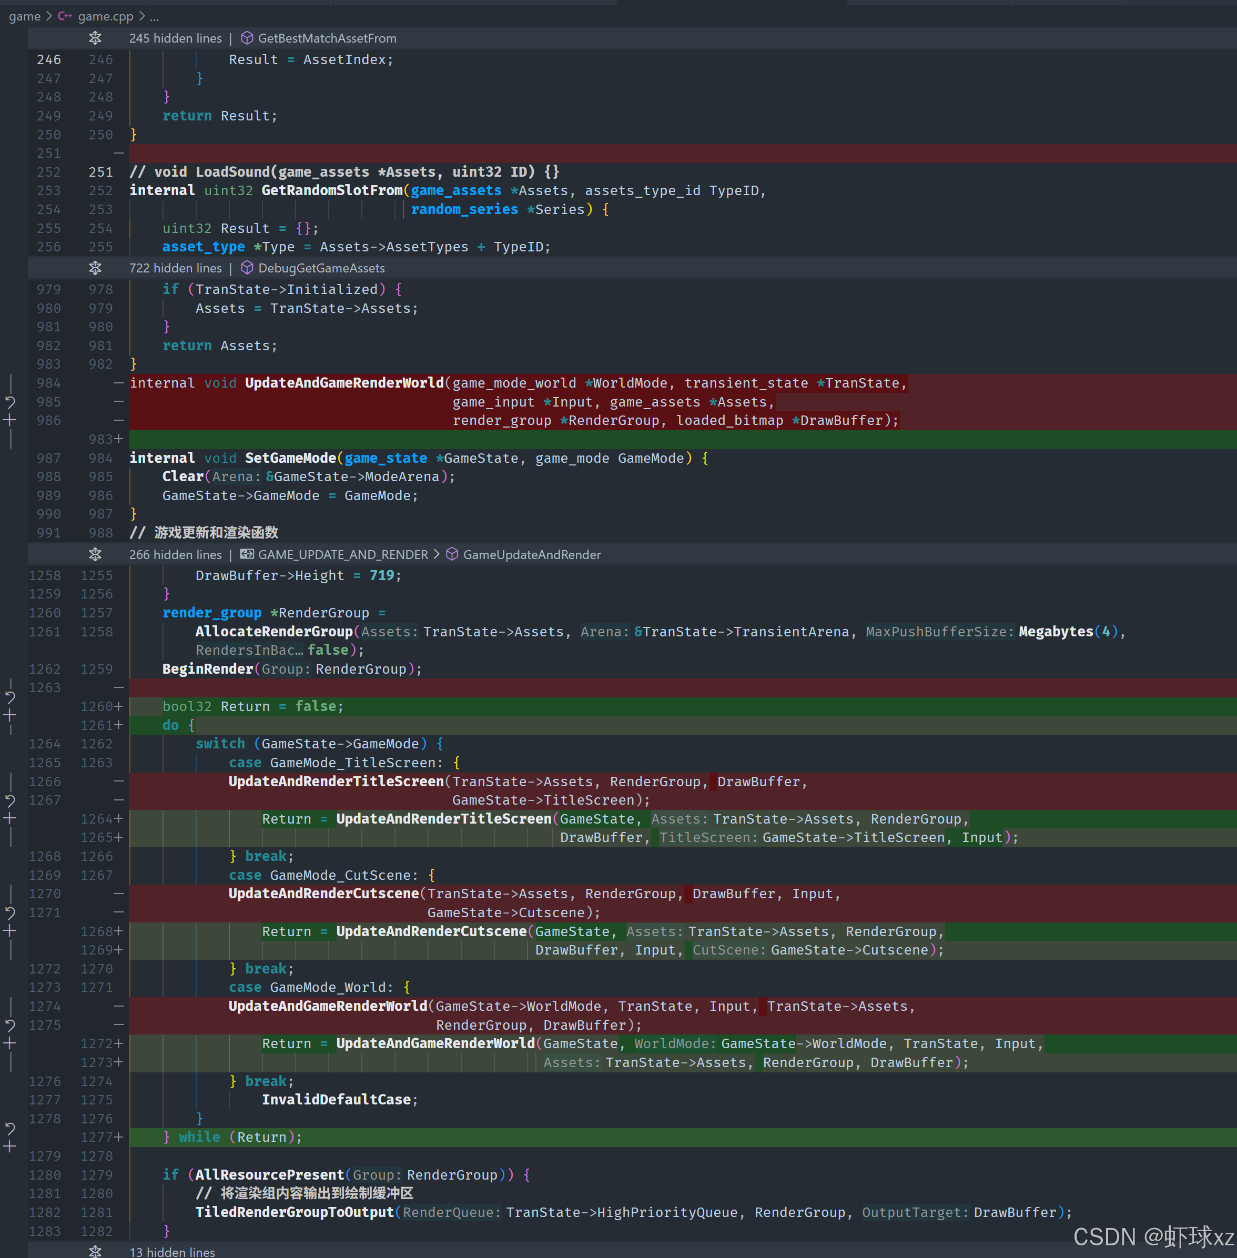The height and width of the screenshot is (1258, 1237).
Task: Stage the UpdateAndGameRenderWorld declaration hunk with plus
Action: 10,420
